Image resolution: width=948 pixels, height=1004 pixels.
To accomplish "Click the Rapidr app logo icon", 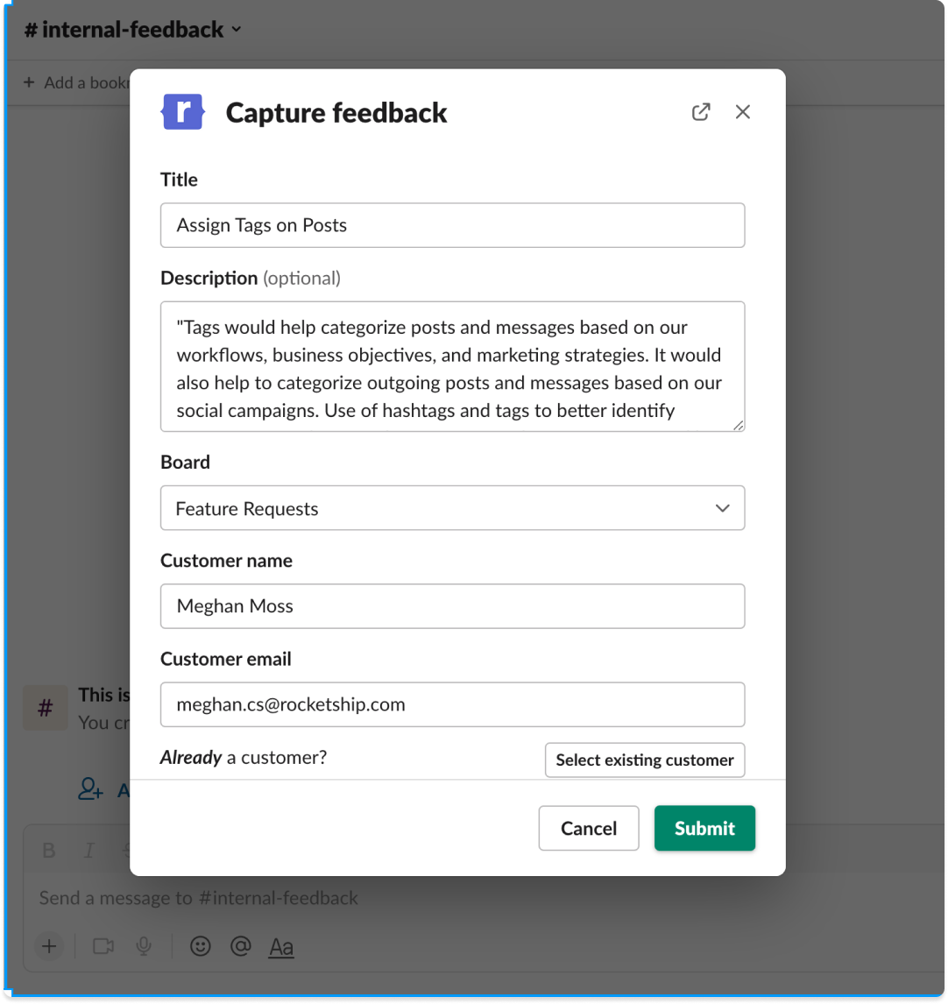I will [183, 112].
